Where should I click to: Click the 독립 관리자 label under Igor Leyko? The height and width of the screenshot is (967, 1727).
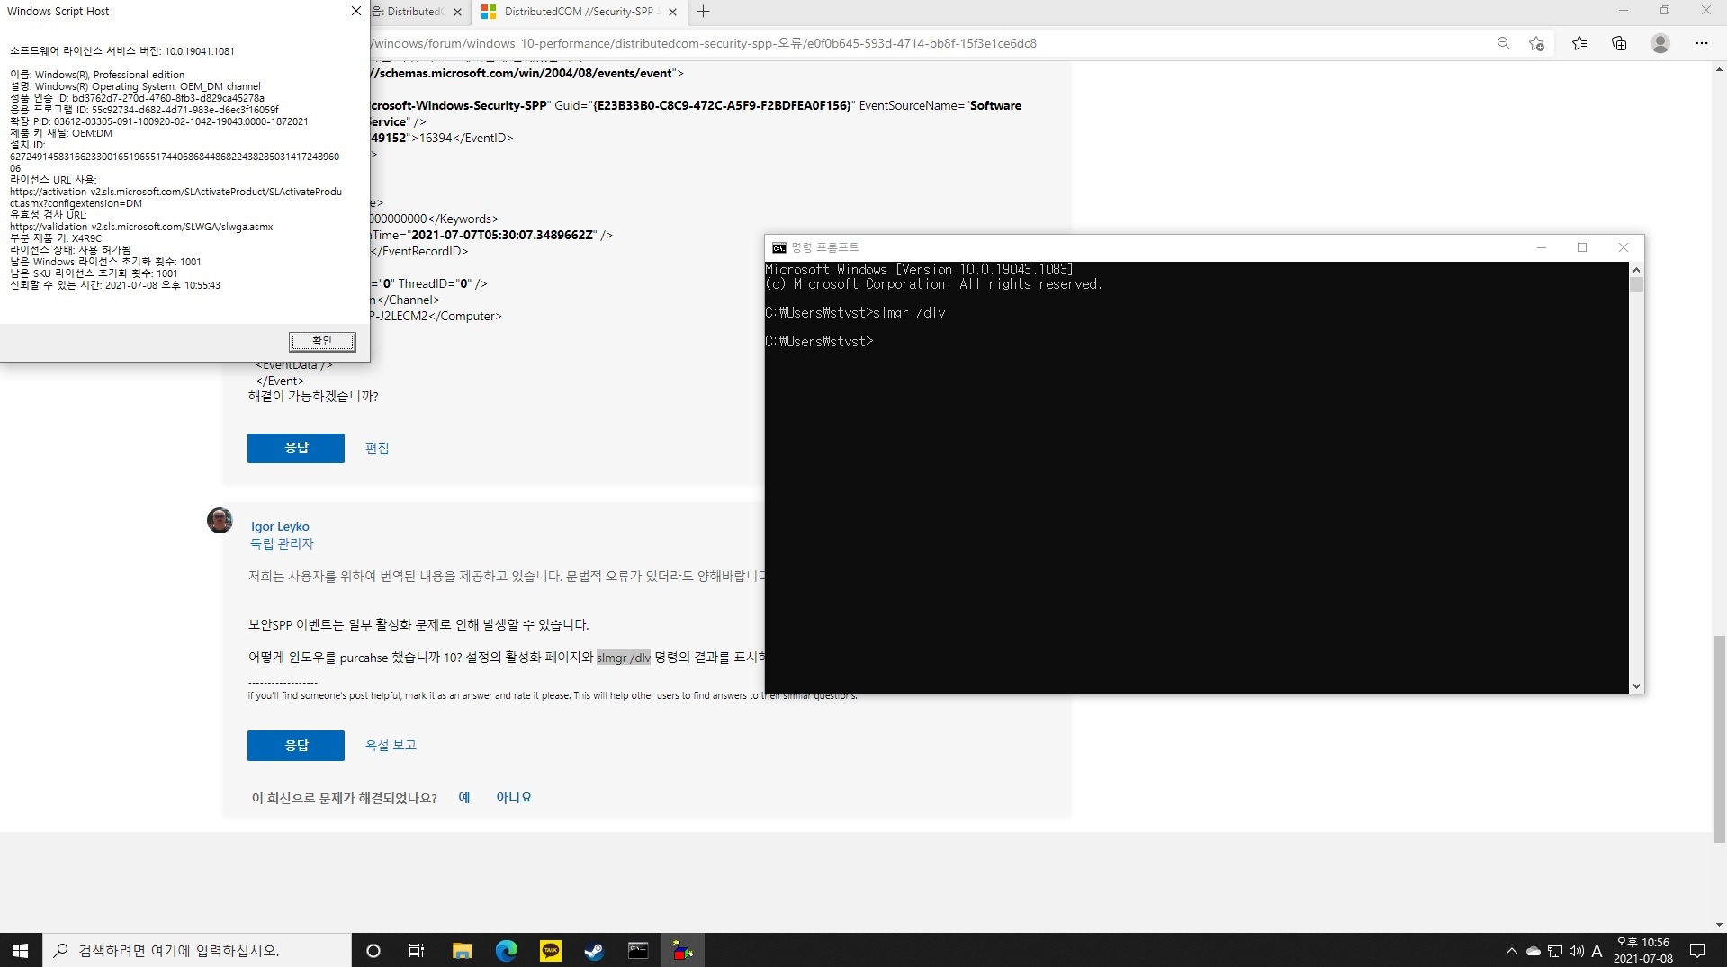[282, 543]
